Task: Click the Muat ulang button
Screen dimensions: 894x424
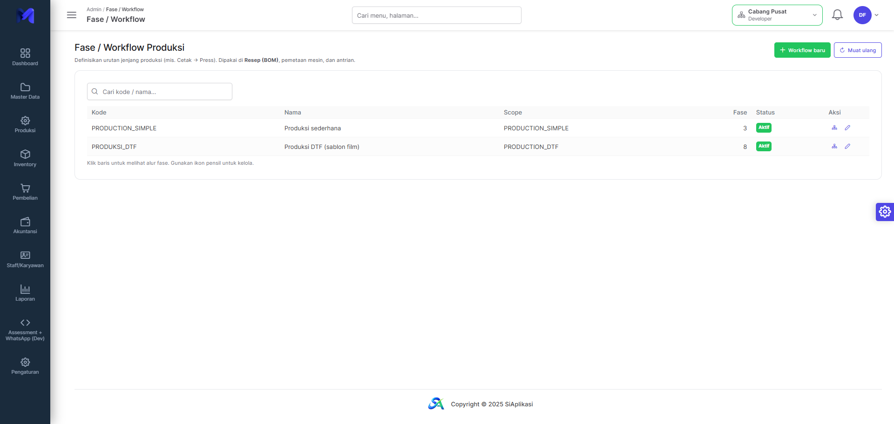Action: [858, 50]
